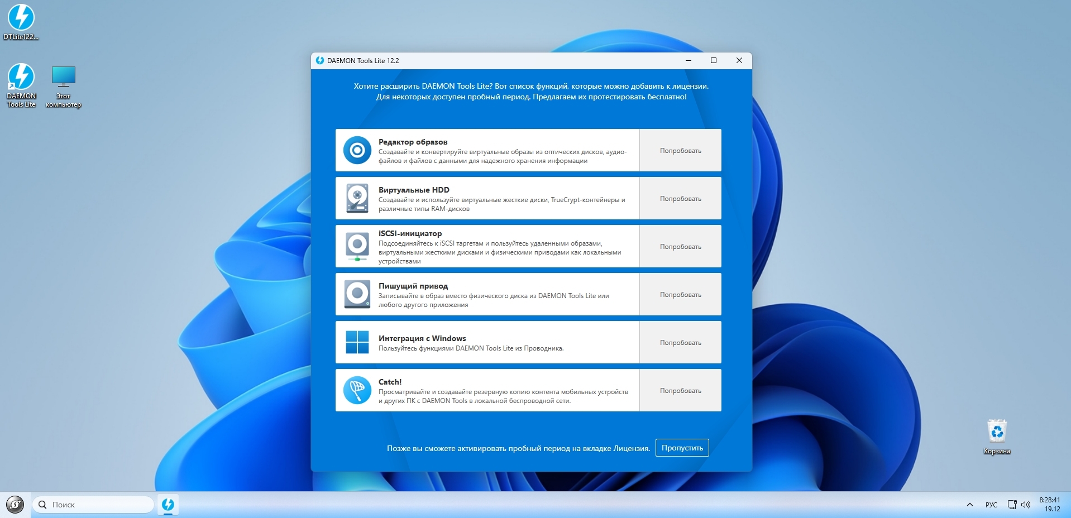Show hidden tray icons chevron
The width and height of the screenshot is (1071, 518).
970,505
